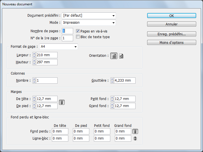
Task: Click Ligne-bloc Grand fond field
Action: click(123, 138)
